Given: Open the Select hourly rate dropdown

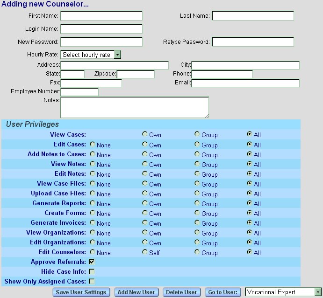Looking at the screenshot, I should (91, 55).
